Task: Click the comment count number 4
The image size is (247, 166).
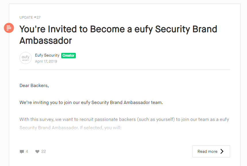Action: point(27,152)
